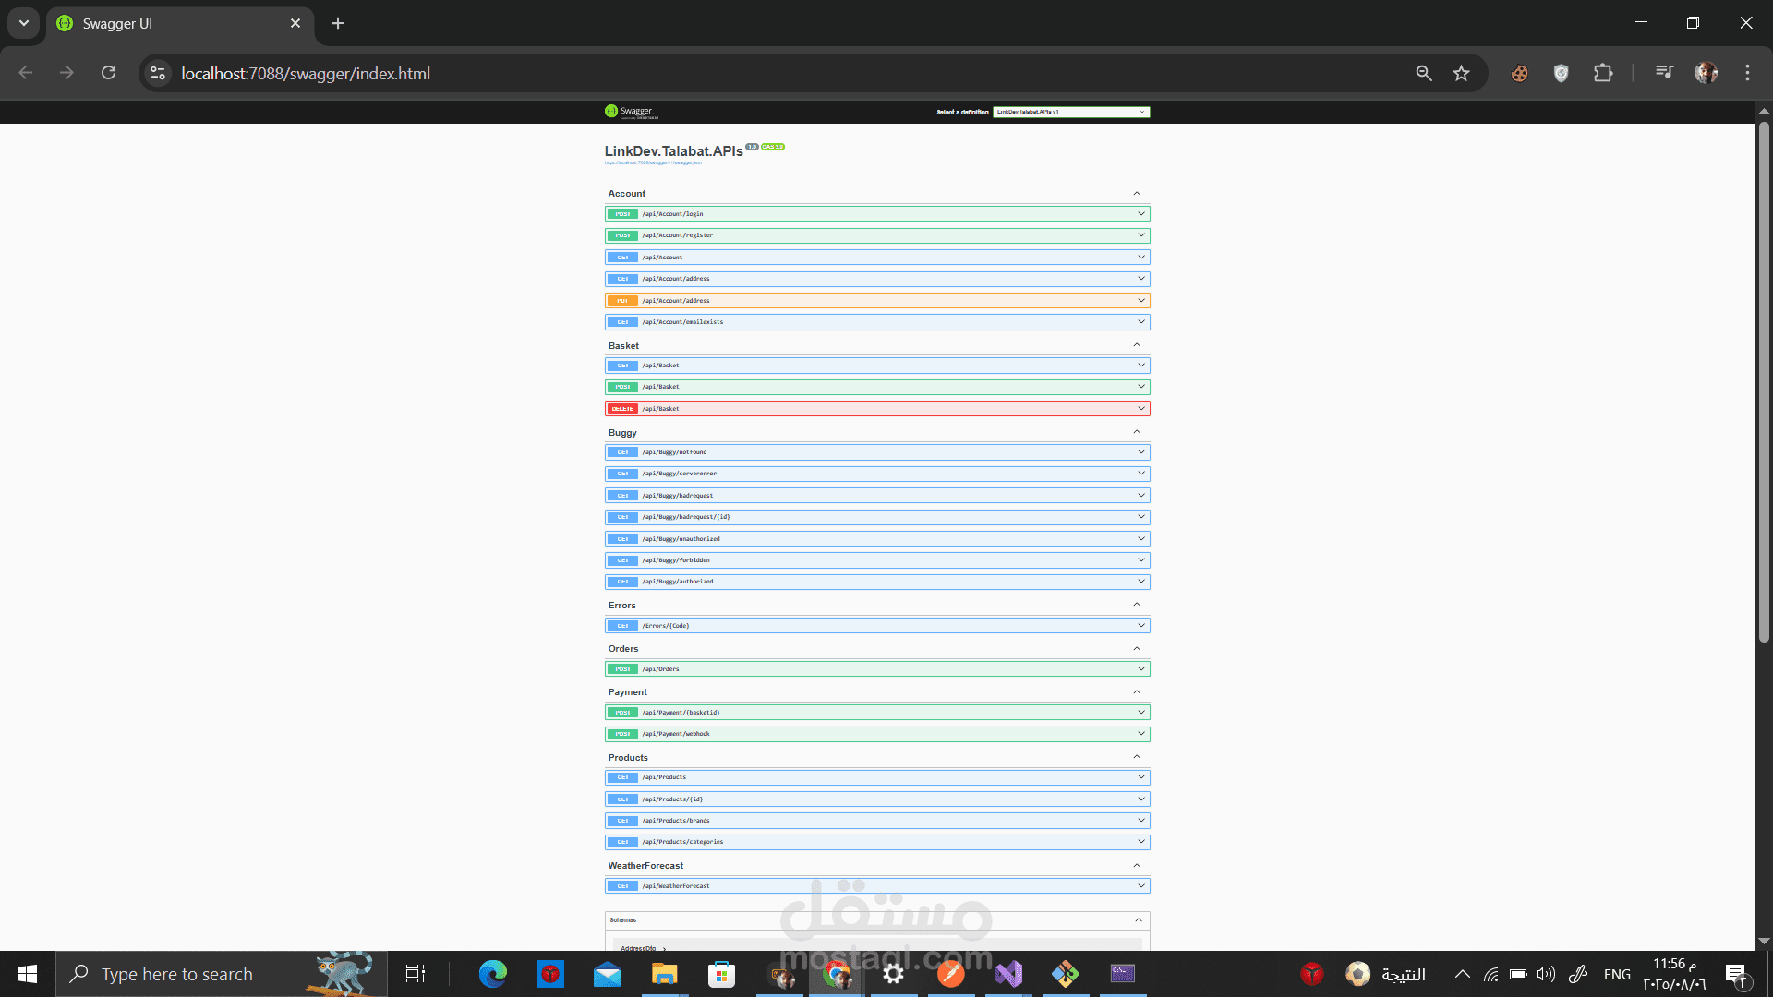View site information icon beside the URL
The width and height of the screenshot is (1773, 997).
(158, 73)
